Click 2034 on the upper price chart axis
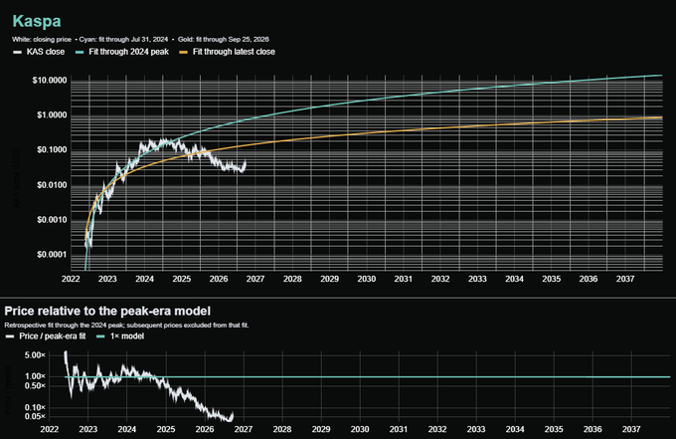Image resolution: width=676 pixels, height=439 pixels. click(514, 279)
